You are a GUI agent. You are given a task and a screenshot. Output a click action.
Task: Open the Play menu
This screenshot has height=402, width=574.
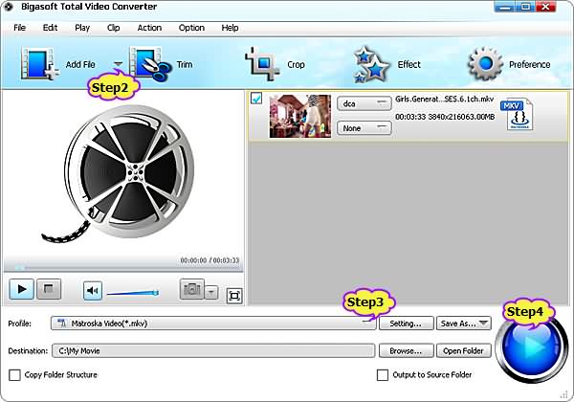coord(82,28)
